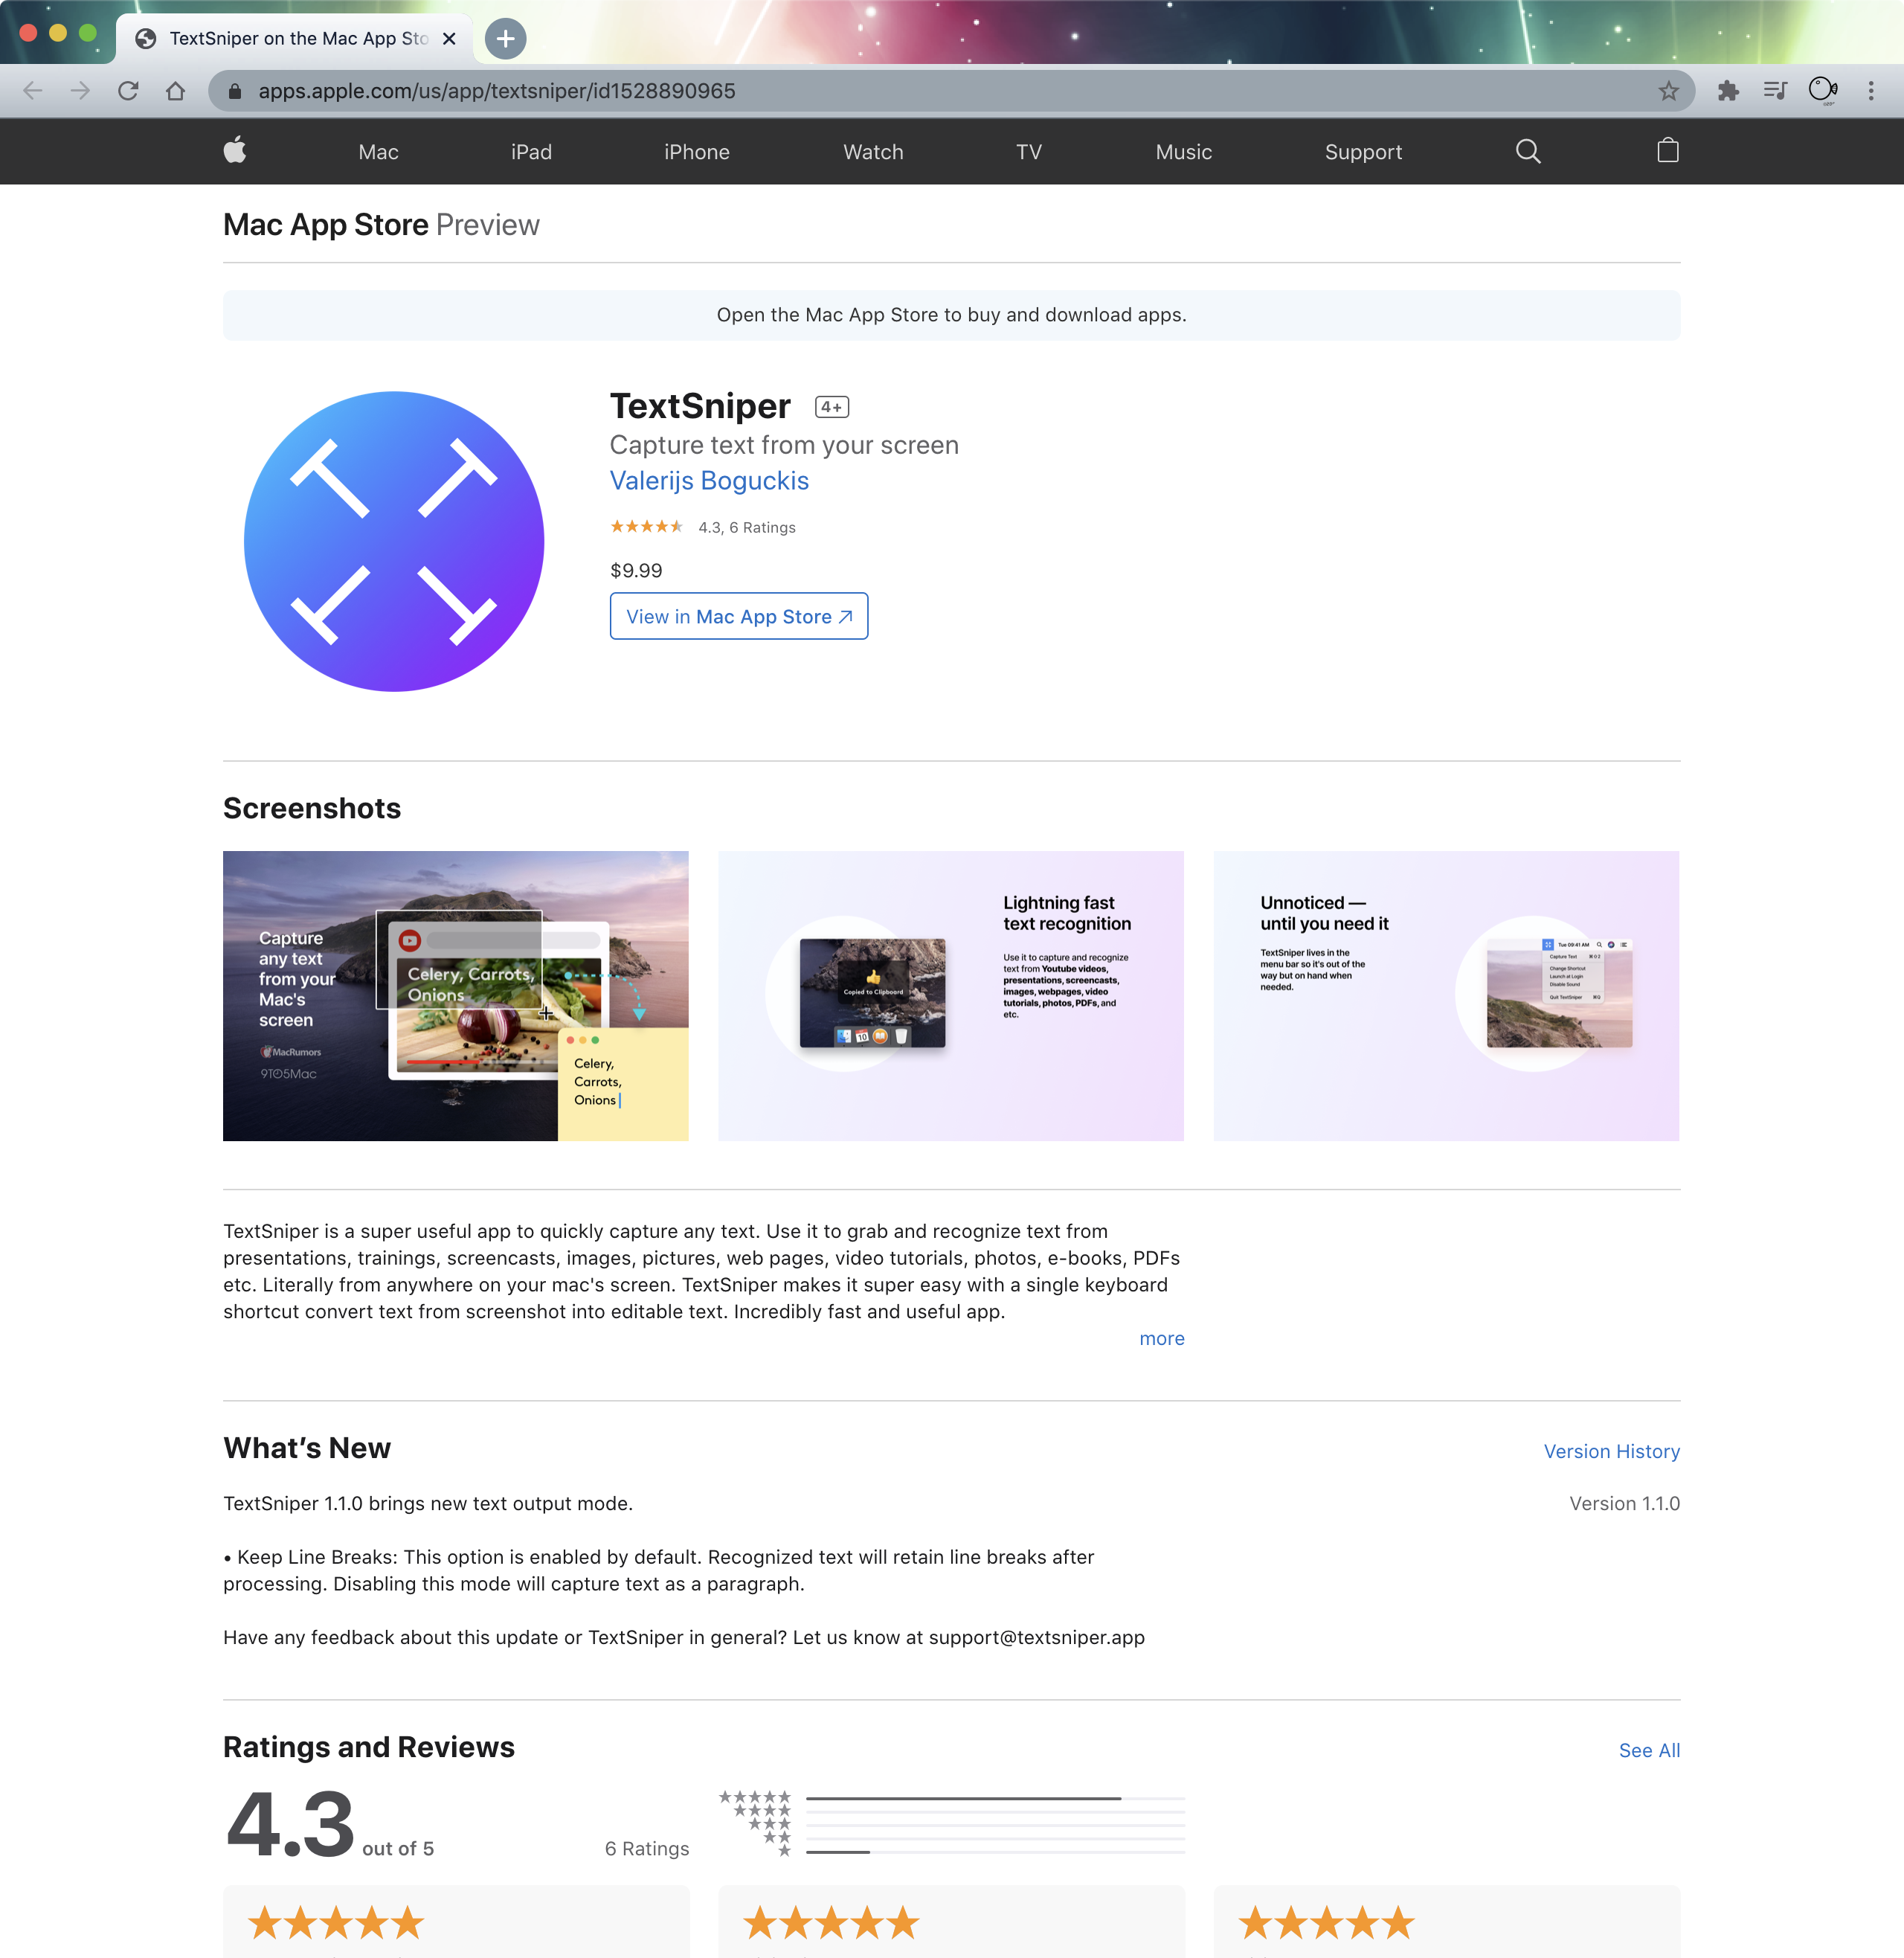
Task: Click the Apple logo in navigation bar
Action: pyautogui.click(x=235, y=151)
